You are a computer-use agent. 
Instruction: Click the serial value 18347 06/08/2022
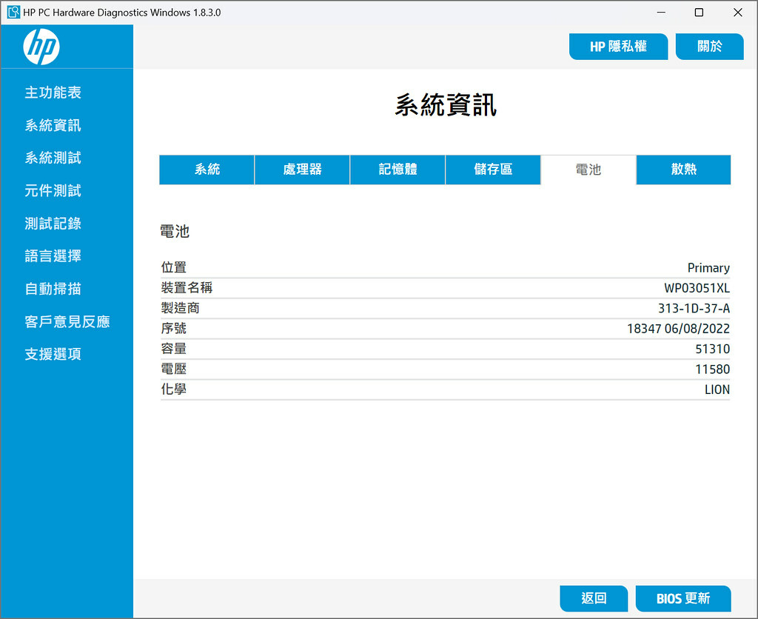click(x=678, y=329)
